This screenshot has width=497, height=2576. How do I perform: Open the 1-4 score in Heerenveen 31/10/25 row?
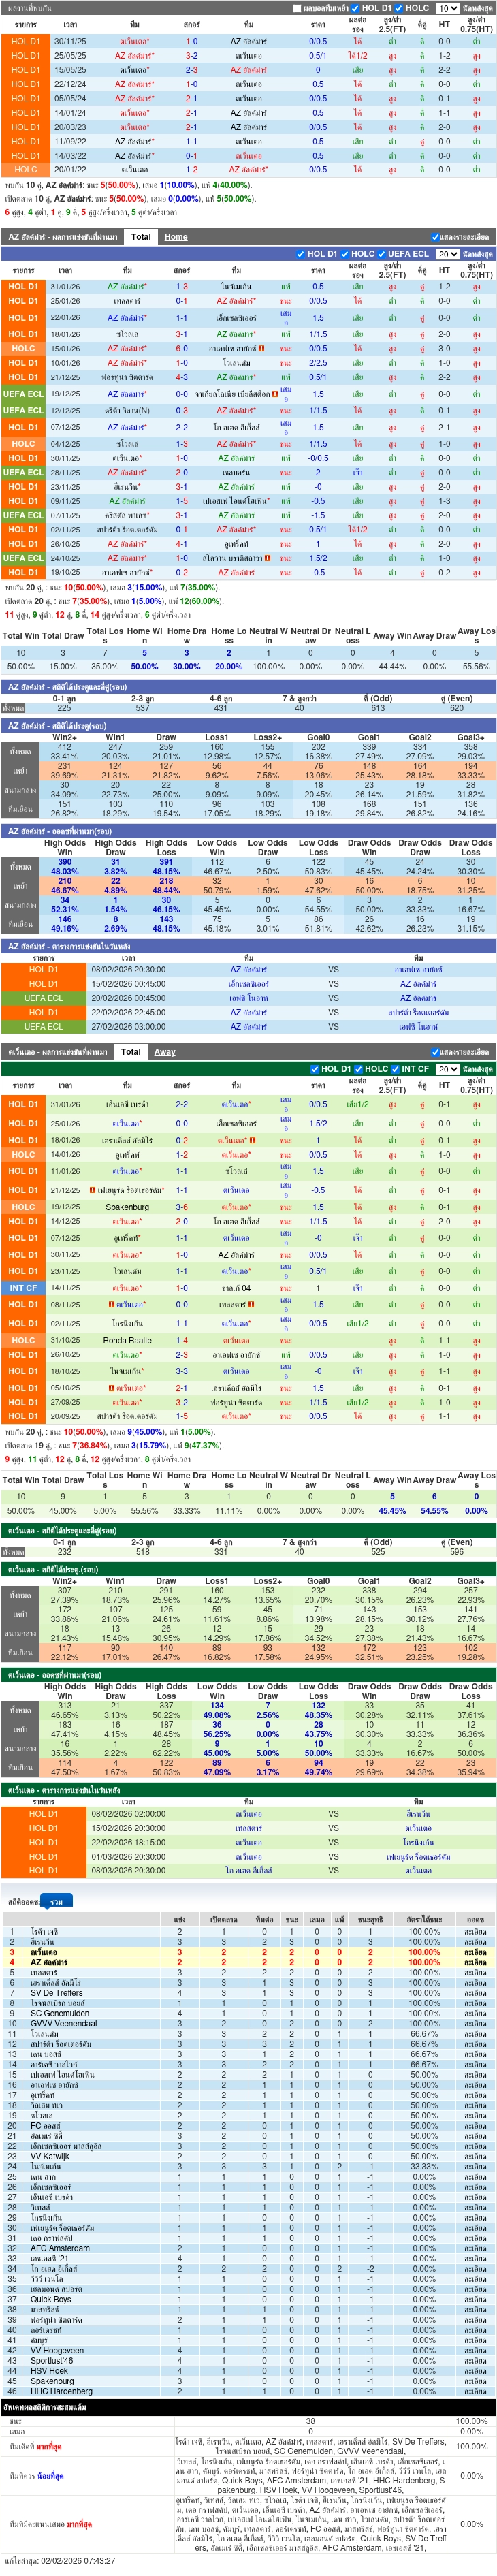coord(181,1340)
